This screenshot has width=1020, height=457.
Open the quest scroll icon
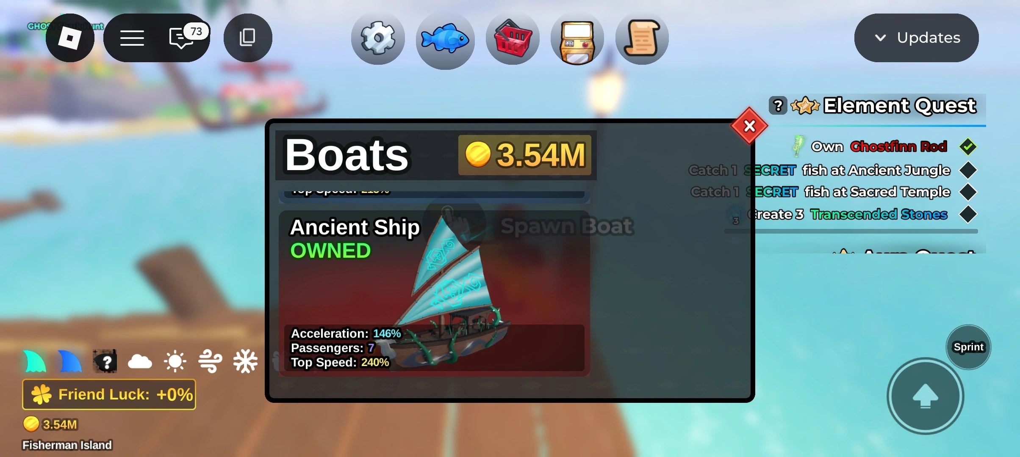(642, 38)
